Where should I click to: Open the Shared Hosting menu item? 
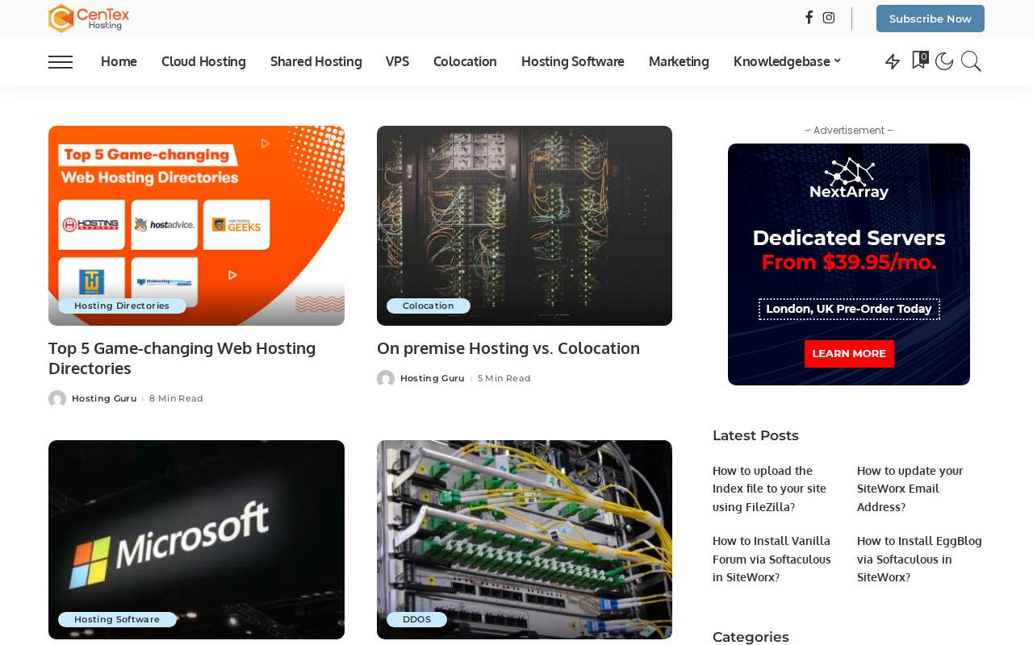click(316, 61)
